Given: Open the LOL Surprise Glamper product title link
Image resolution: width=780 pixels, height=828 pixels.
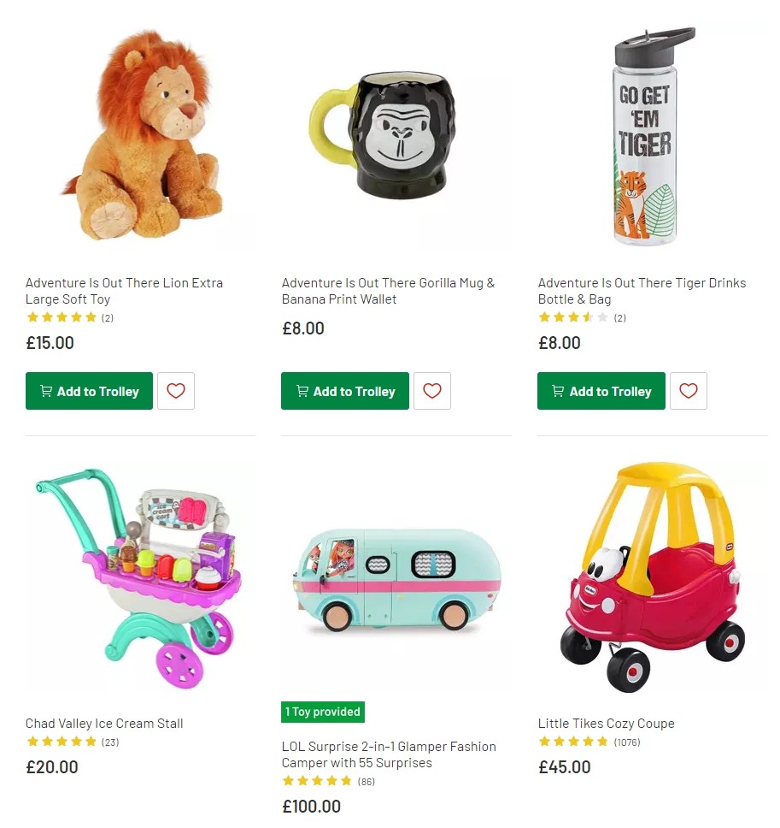Looking at the screenshot, I should (x=389, y=754).
